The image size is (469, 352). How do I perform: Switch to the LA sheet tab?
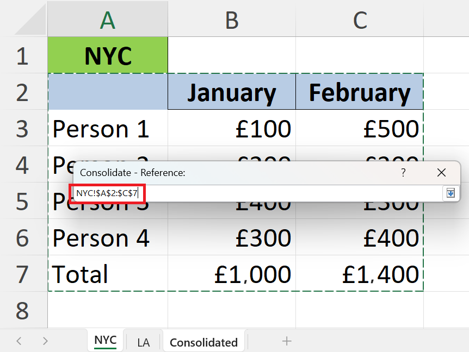coord(143,342)
